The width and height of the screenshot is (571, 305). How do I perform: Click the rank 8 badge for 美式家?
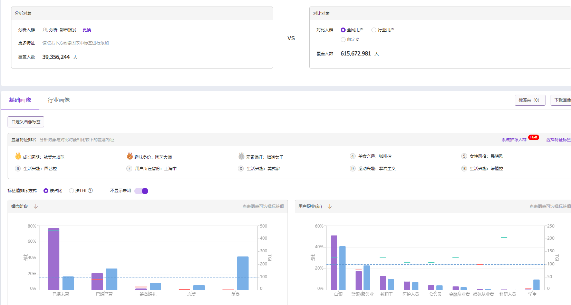tap(241, 169)
